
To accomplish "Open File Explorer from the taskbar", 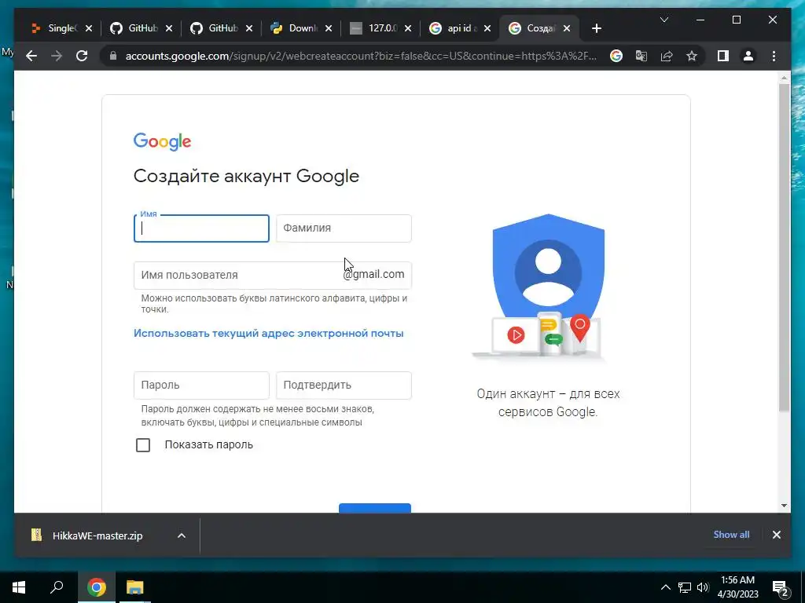I will tap(135, 587).
